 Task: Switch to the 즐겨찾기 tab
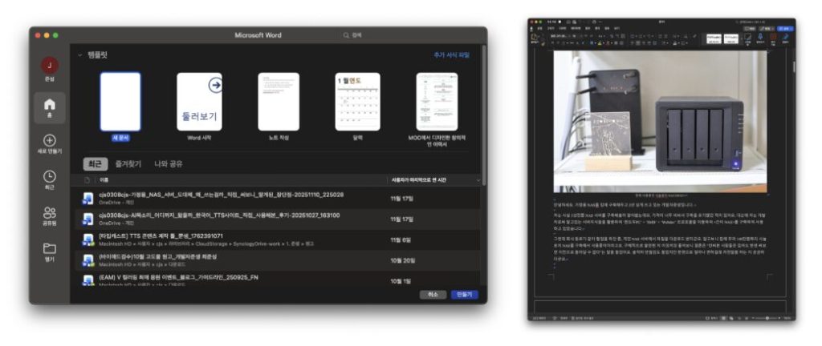pyautogui.click(x=128, y=163)
